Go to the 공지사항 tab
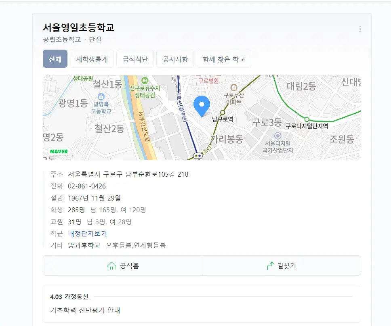 coord(175,59)
